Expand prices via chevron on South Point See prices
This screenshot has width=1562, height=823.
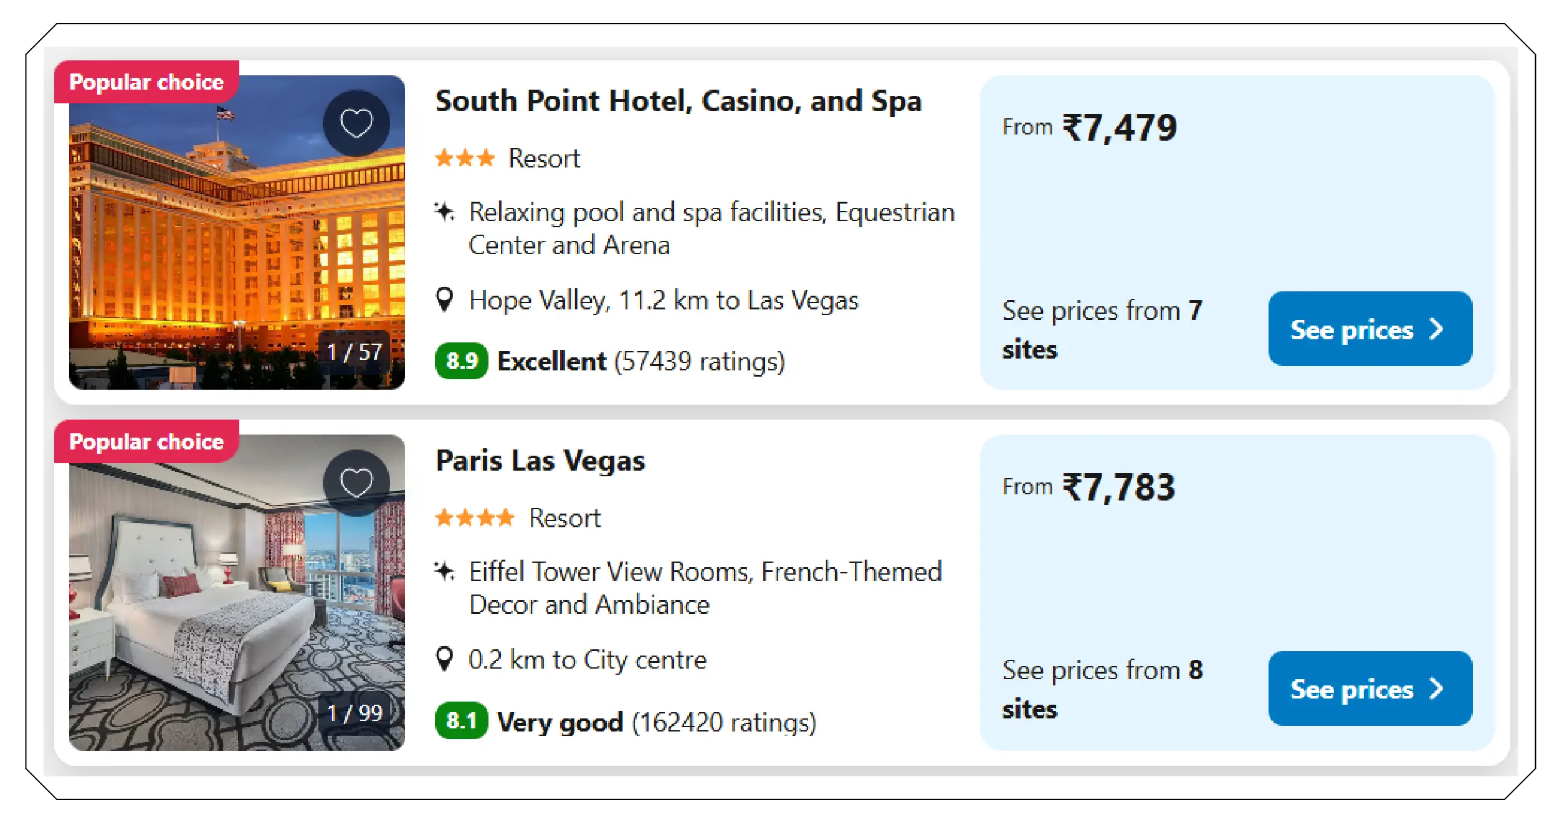click(1437, 329)
